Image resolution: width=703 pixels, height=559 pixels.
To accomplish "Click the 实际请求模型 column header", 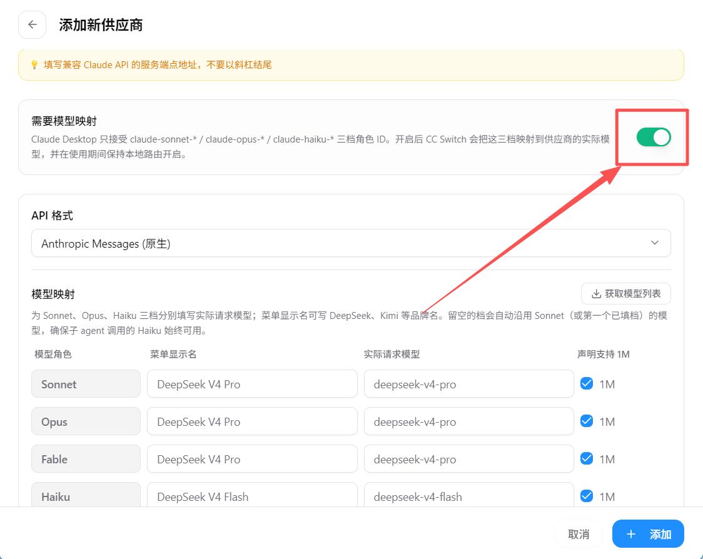I will point(392,354).
